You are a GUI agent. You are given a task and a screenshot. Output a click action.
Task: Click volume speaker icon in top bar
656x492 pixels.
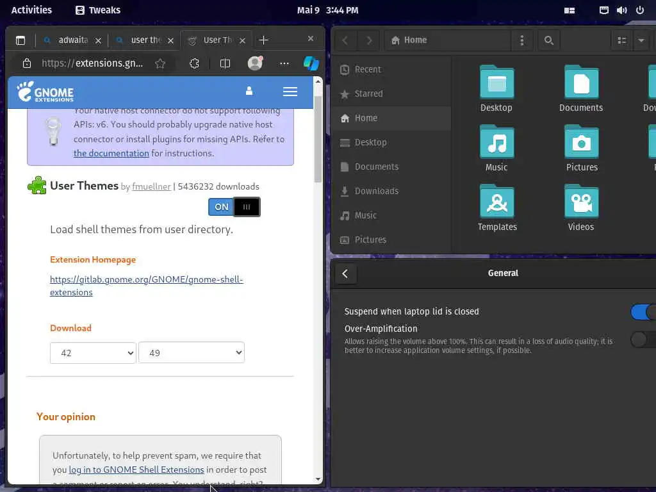pyautogui.click(x=621, y=10)
